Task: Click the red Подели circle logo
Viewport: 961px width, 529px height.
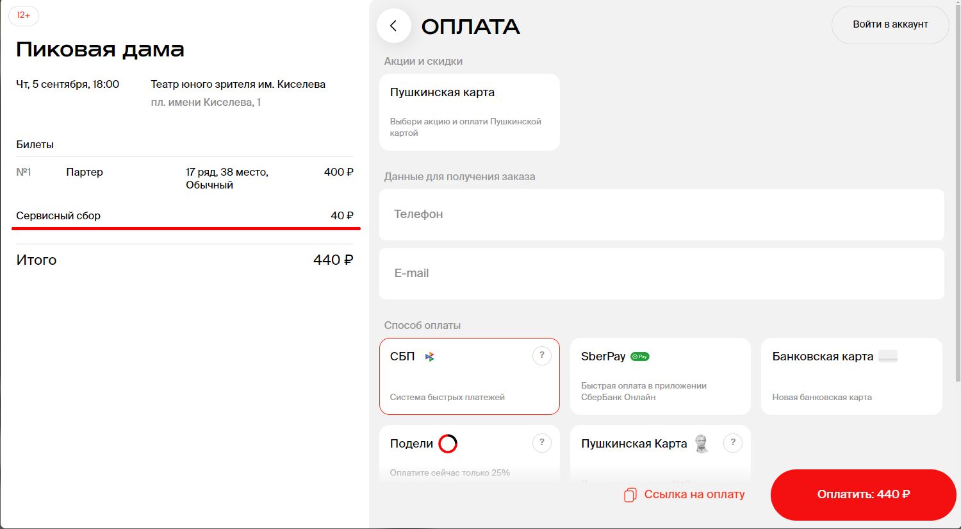Action: click(448, 444)
